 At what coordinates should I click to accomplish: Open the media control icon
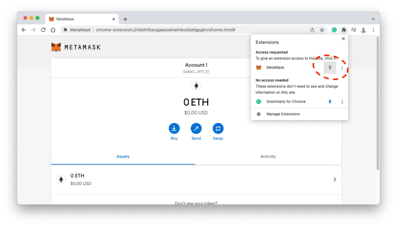353,30
